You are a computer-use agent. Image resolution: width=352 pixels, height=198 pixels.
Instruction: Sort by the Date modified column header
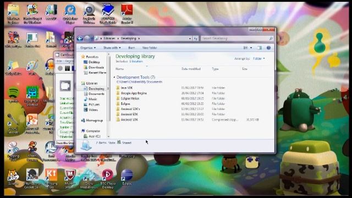pyautogui.click(x=191, y=69)
